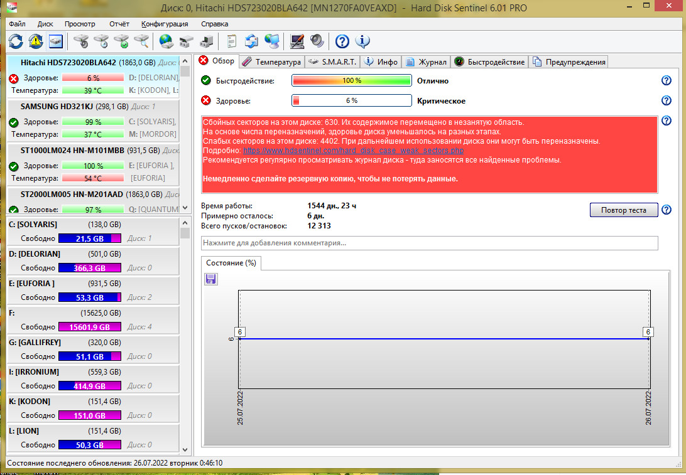Click the save floppy icon above chart
This screenshot has width=686, height=475.
[x=211, y=279]
